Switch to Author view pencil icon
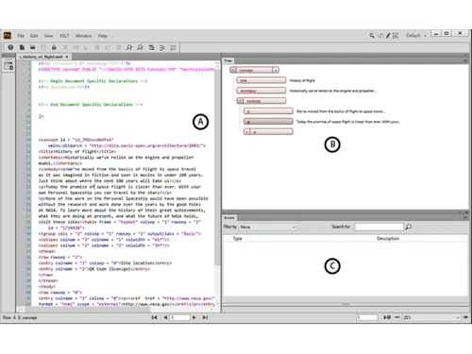 click(x=388, y=36)
